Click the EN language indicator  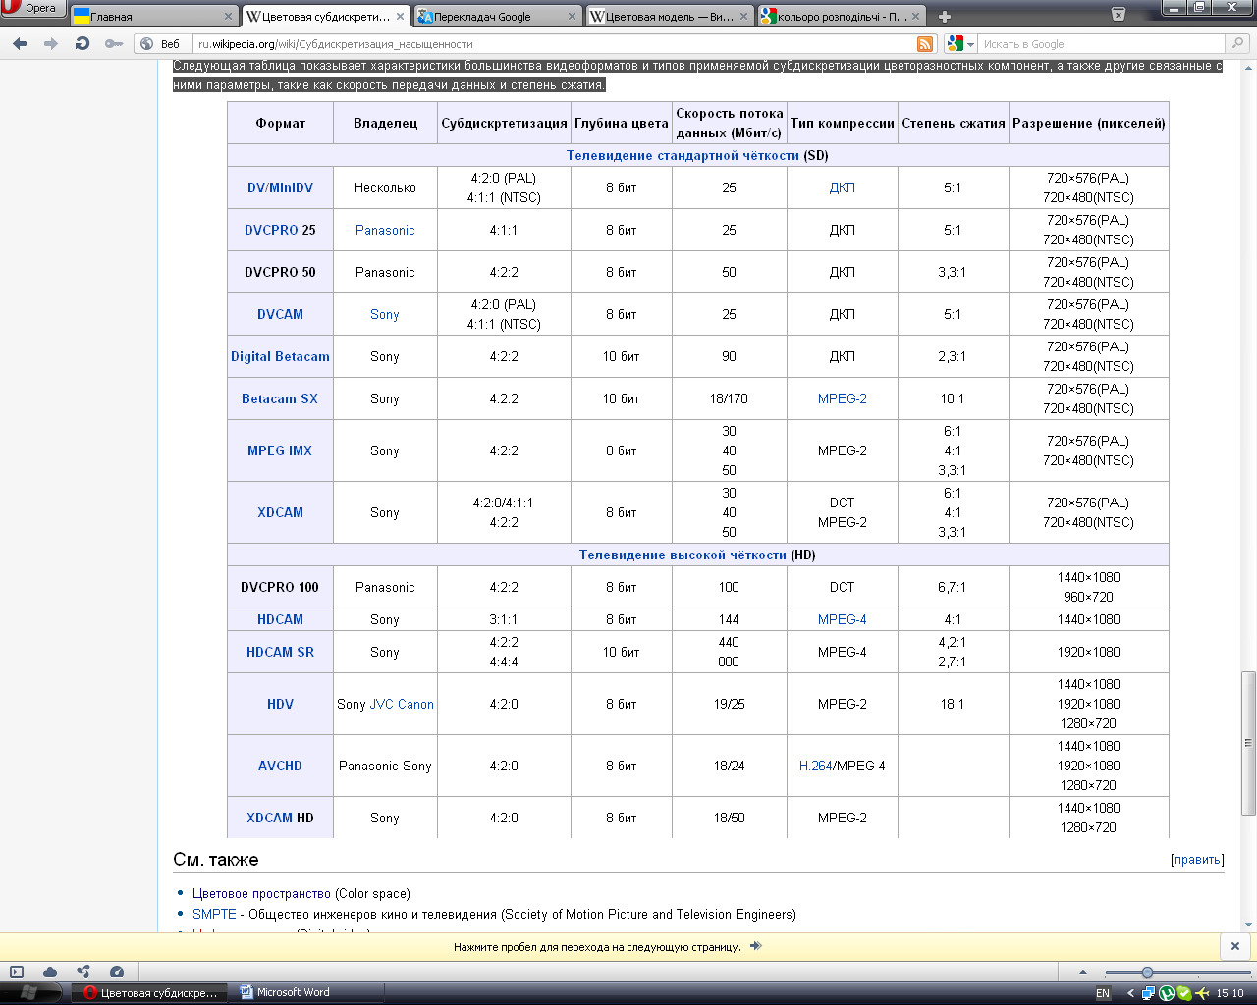[1103, 993]
